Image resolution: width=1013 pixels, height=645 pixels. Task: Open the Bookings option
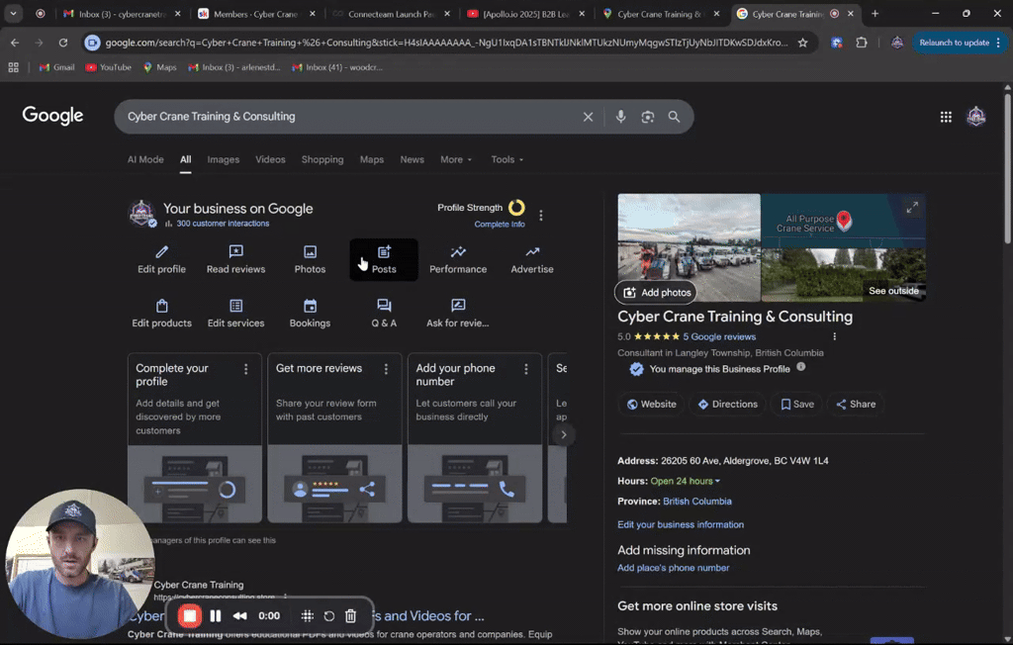(310, 314)
